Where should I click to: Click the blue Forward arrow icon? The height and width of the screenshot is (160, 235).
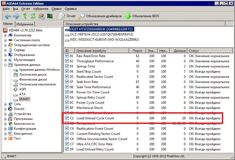pos(16,16)
